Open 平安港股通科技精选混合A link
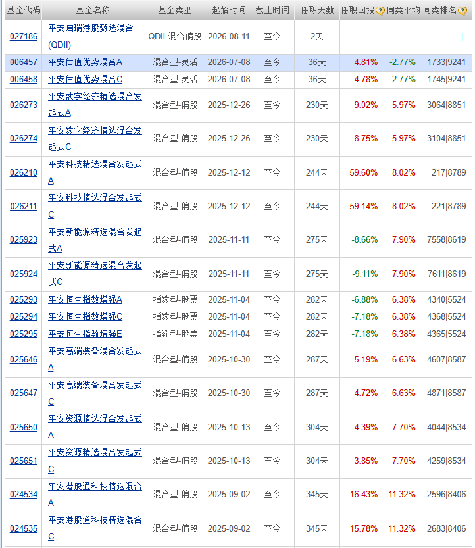Viewport: 475px width, 548px height. point(95,495)
